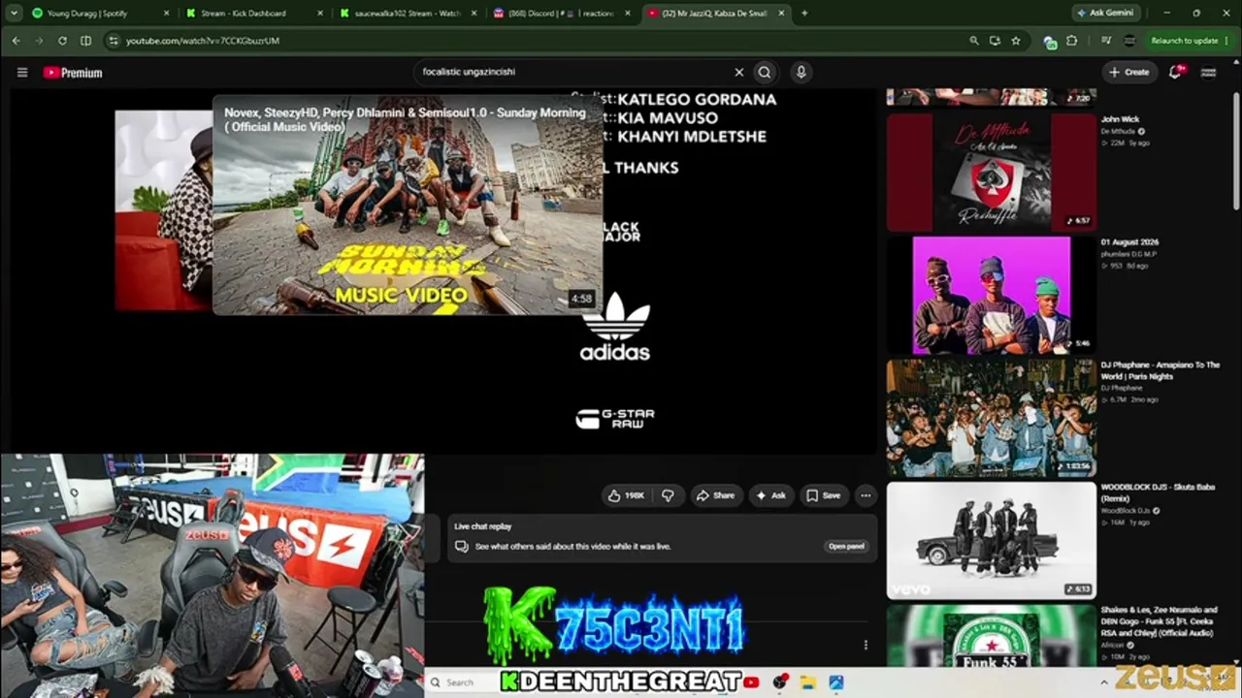Image resolution: width=1242 pixels, height=698 pixels.
Task: Open the YouTube account avatar menu
Action: [x=1209, y=72]
